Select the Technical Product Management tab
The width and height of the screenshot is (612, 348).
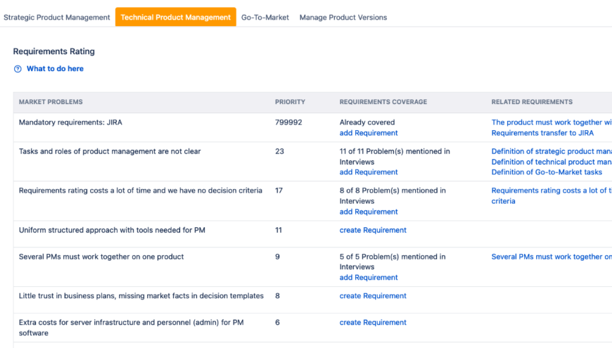click(x=175, y=18)
